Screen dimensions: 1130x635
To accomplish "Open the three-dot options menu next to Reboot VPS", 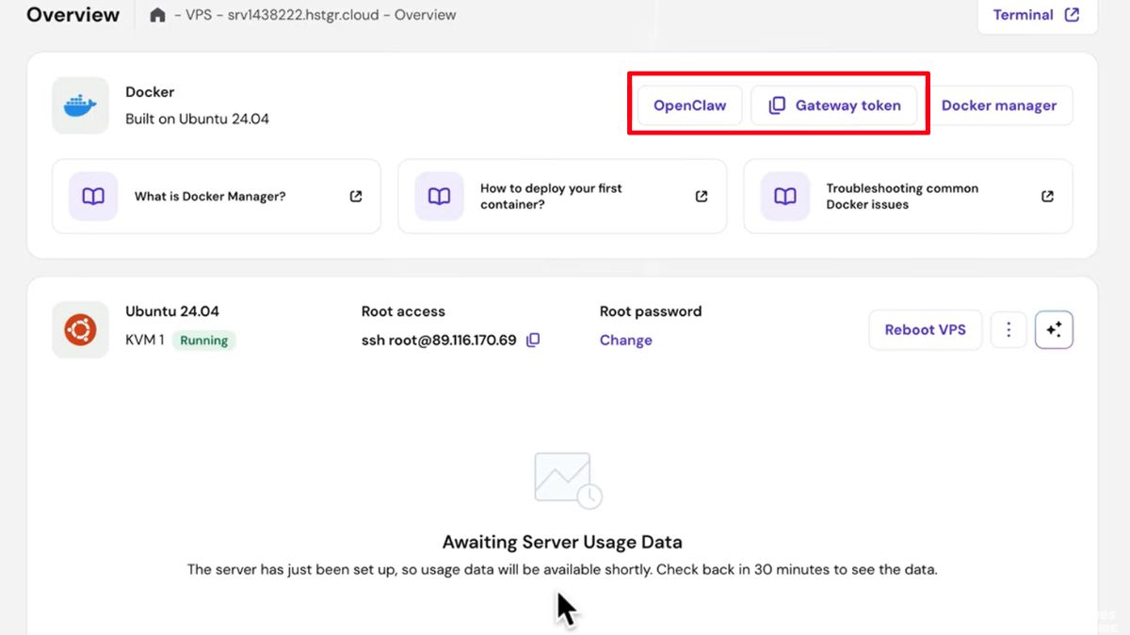I will [x=1009, y=329].
